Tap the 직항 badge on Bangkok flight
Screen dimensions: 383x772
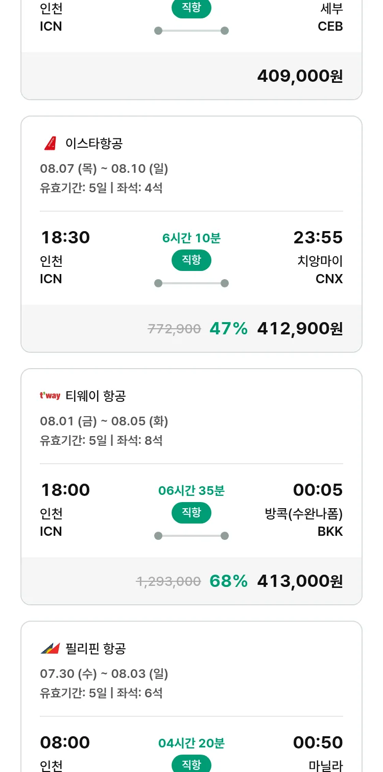[191, 513]
